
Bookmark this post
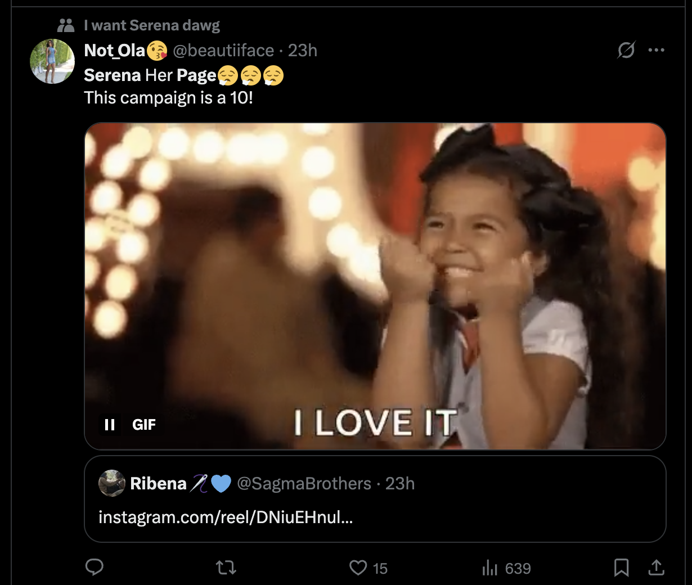tap(621, 568)
